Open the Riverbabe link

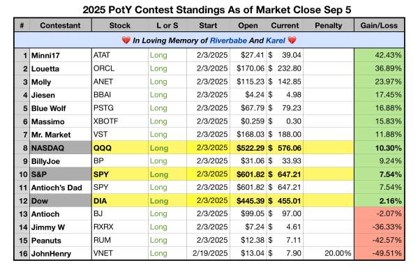(x=228, y=40)
